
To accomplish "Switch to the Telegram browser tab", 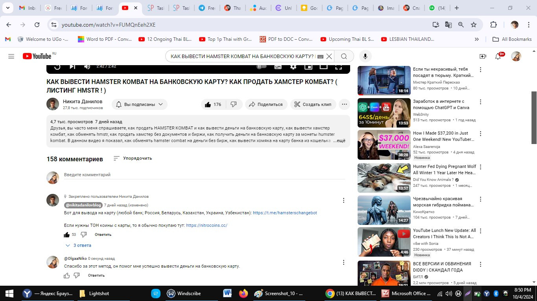I will tap(207, 8).
